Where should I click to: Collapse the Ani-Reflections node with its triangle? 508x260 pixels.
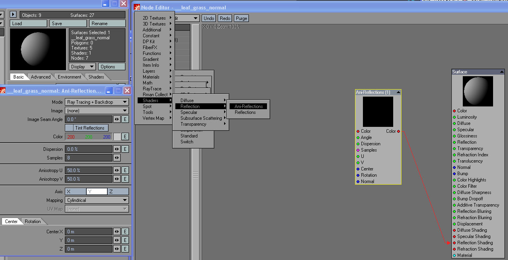click(399, 92)
